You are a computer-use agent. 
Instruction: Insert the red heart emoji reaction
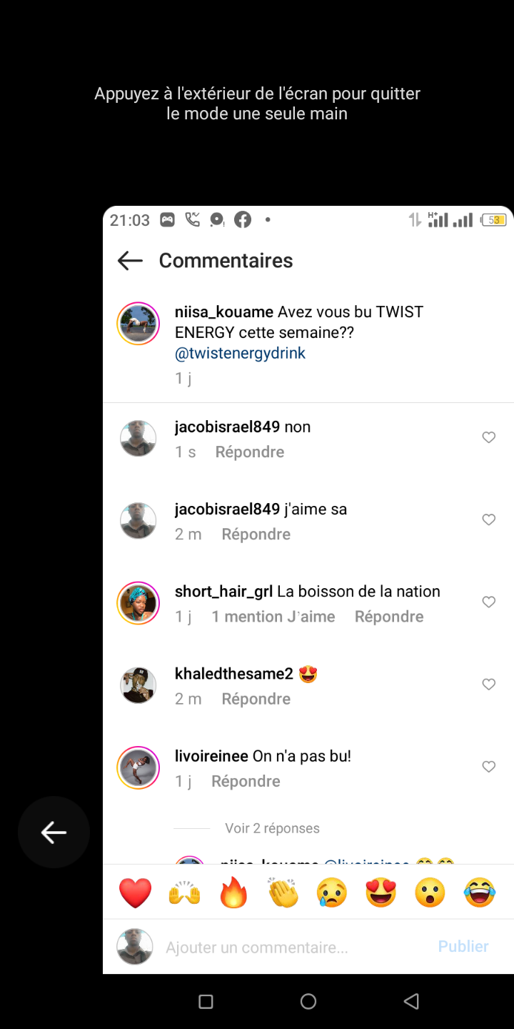[135, 893]
